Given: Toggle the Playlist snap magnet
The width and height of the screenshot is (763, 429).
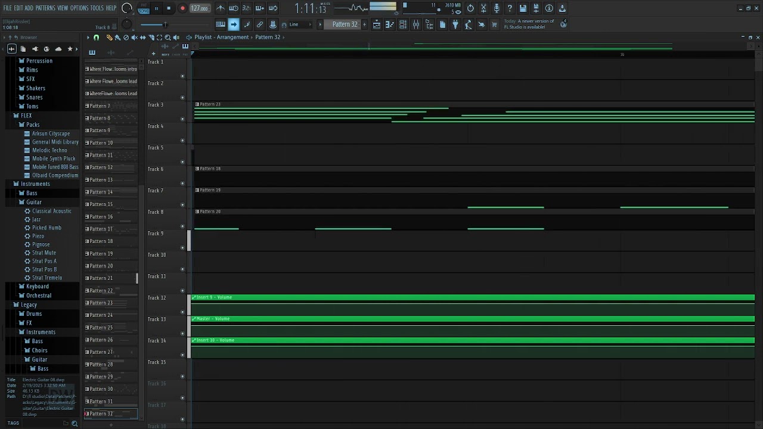Looking at the screenshot, I should (x=97, y=38).
